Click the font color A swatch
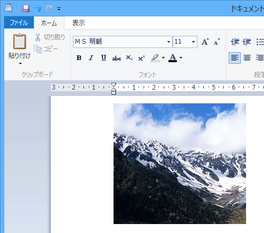 [x=173, y=58]
